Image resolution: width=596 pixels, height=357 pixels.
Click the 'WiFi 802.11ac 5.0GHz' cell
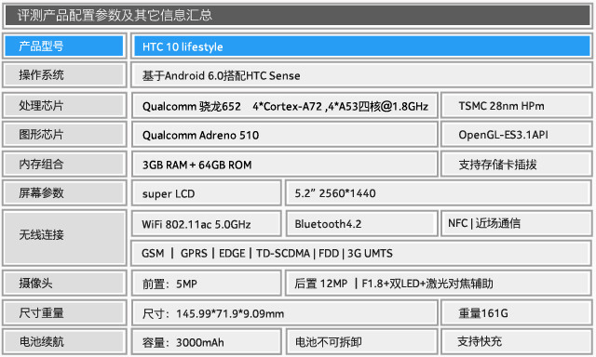[207, 223]
